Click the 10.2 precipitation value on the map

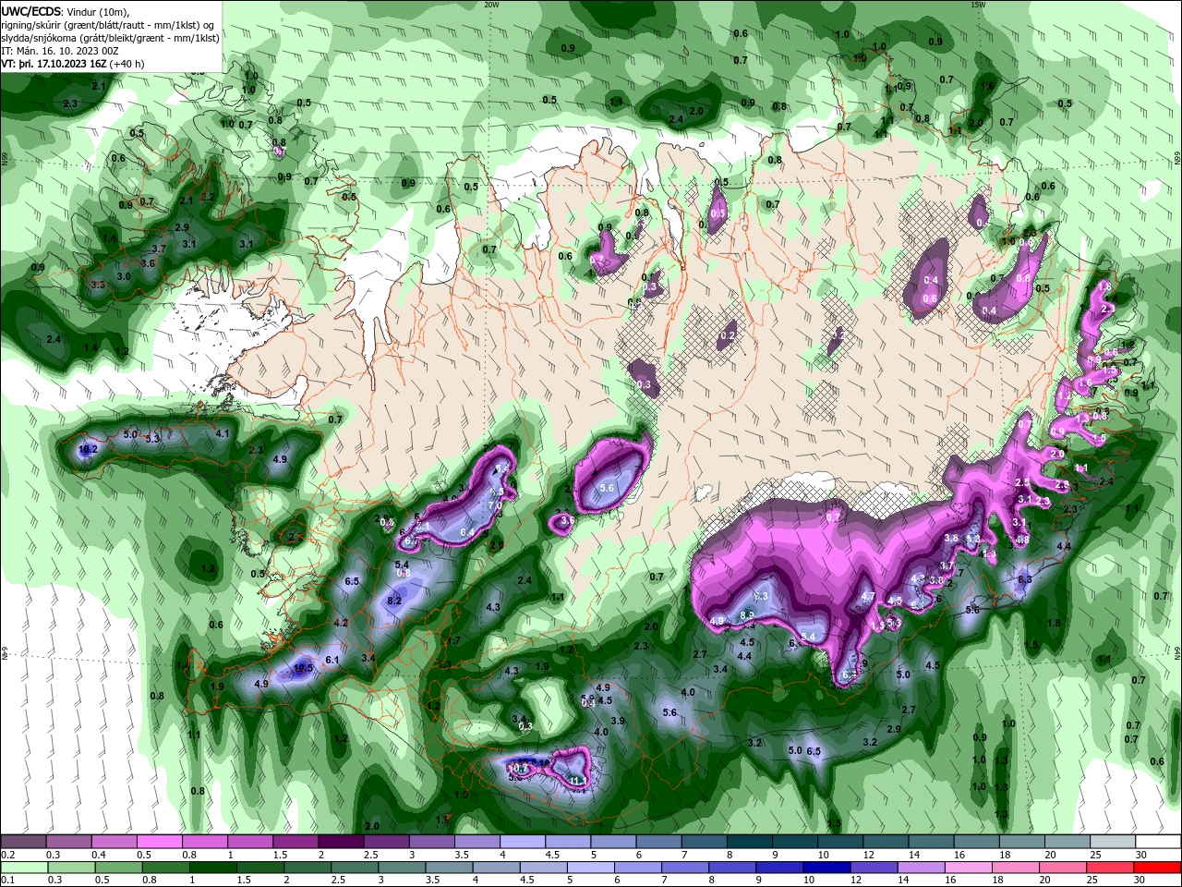click(88, 450)
